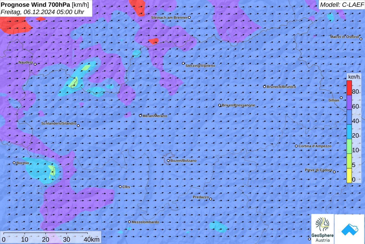
Task: Click the 'Steinach am Brenner' label text
Action: [x=169, y=17]
